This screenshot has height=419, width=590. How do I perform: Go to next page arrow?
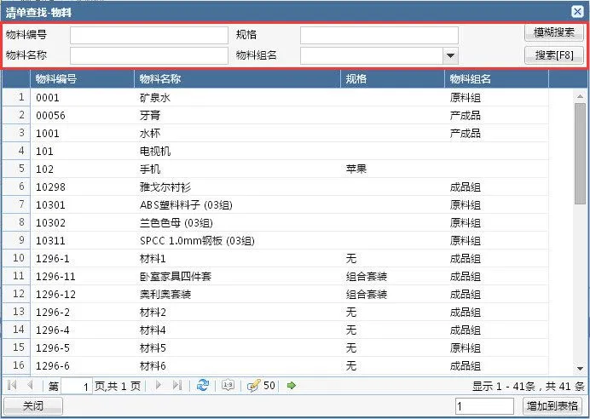coord(159,385)
